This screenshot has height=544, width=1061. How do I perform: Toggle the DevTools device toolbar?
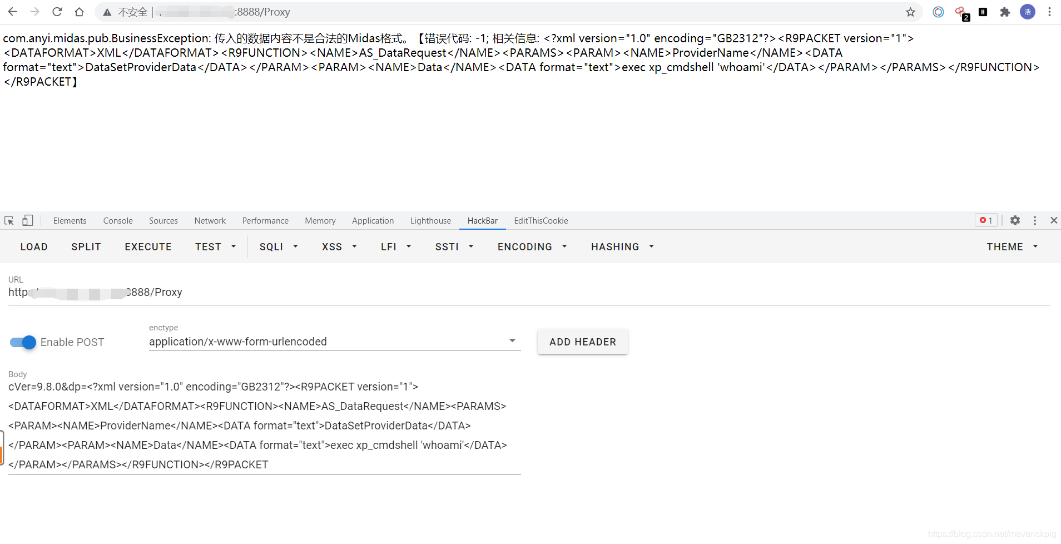27,221
